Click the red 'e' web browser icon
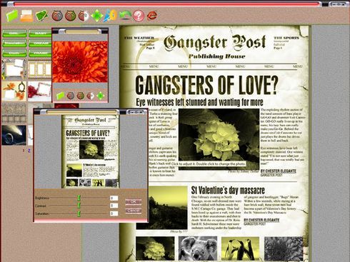This screenshot has width=350, height=262. 152,16
